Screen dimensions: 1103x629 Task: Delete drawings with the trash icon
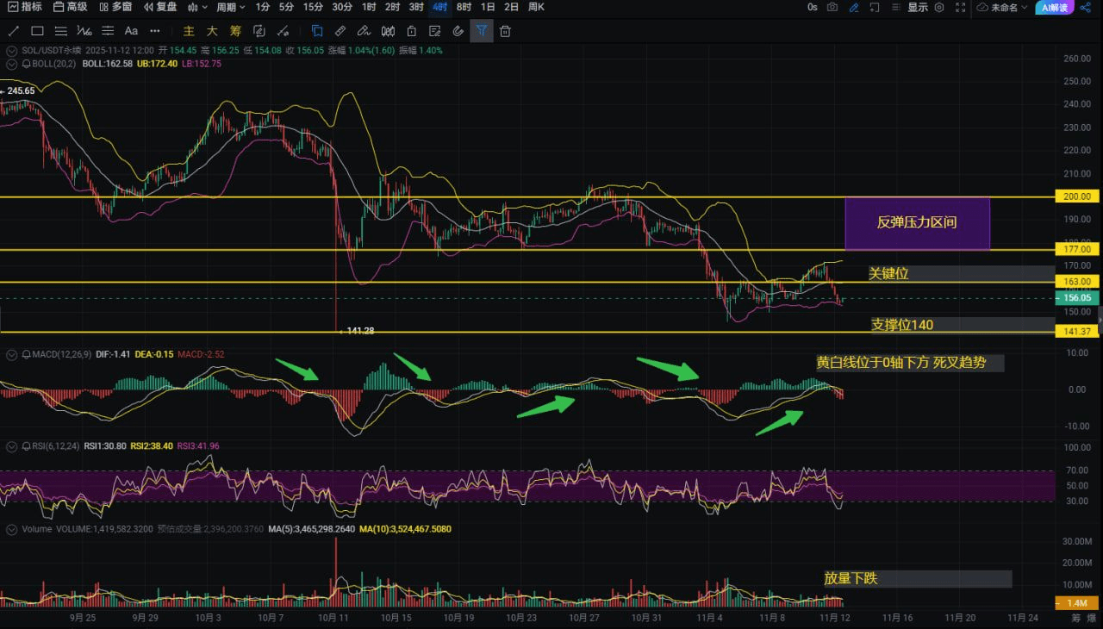505,31
